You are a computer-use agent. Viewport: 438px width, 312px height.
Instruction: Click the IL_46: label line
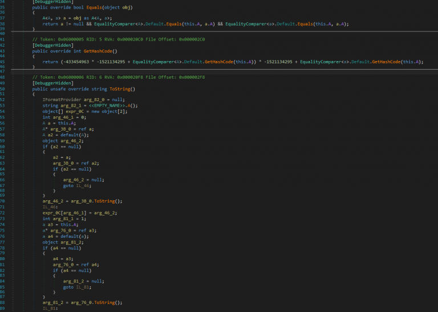click(x=50, y=206)
